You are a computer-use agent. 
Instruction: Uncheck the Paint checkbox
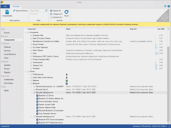31,53
